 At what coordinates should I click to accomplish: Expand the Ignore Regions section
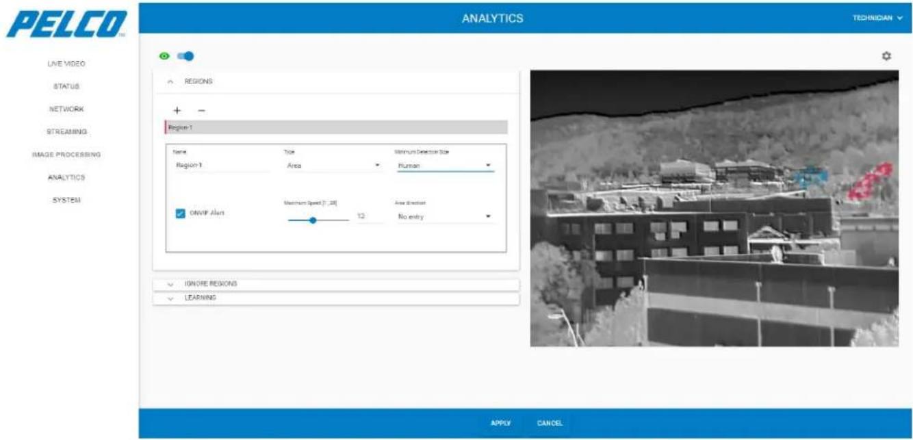click(x=335, y=283)
